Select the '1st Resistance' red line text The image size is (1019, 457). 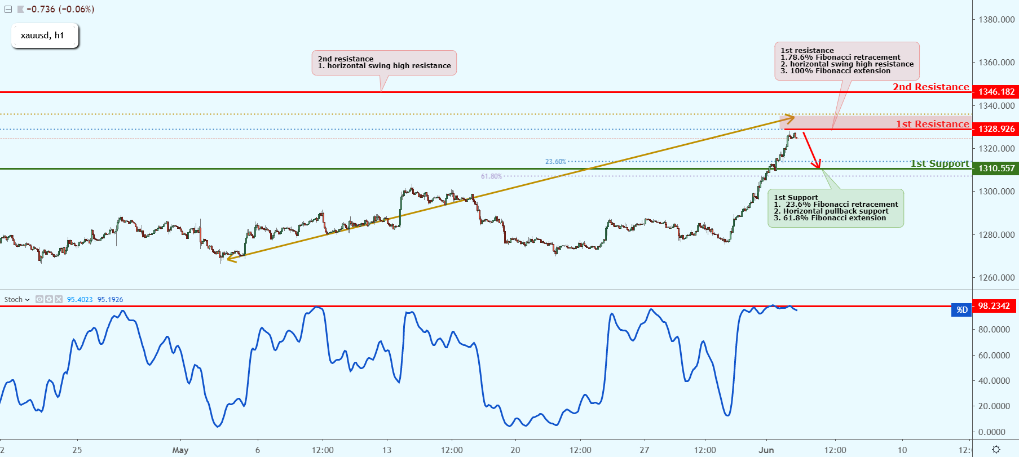click(x=932, y=124)
